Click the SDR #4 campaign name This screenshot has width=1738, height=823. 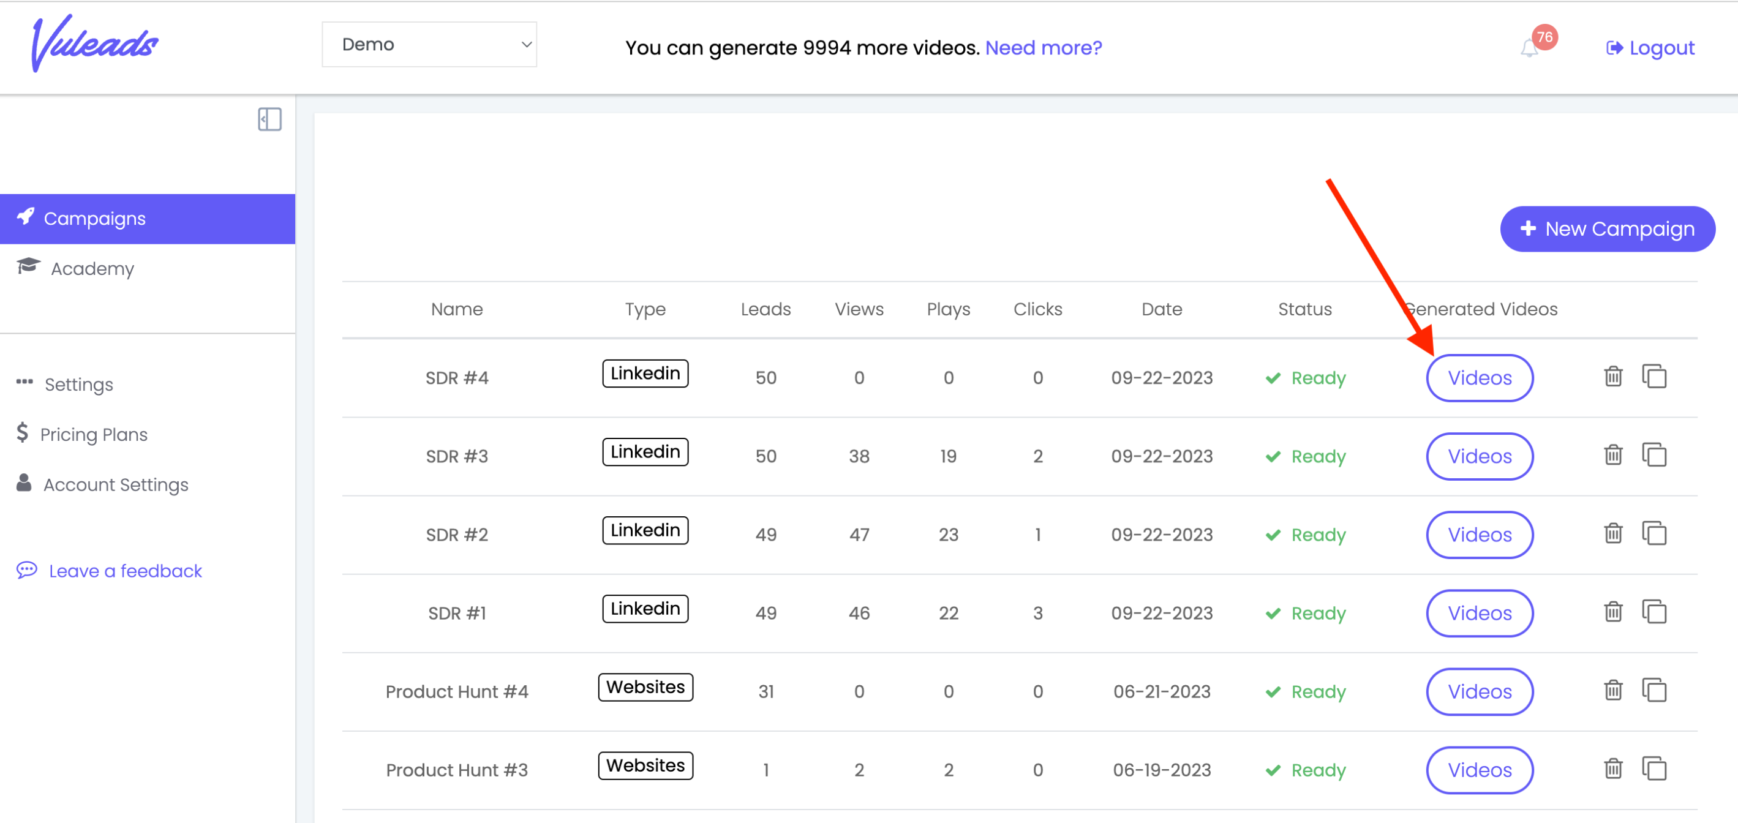click(x=457, y=378)
